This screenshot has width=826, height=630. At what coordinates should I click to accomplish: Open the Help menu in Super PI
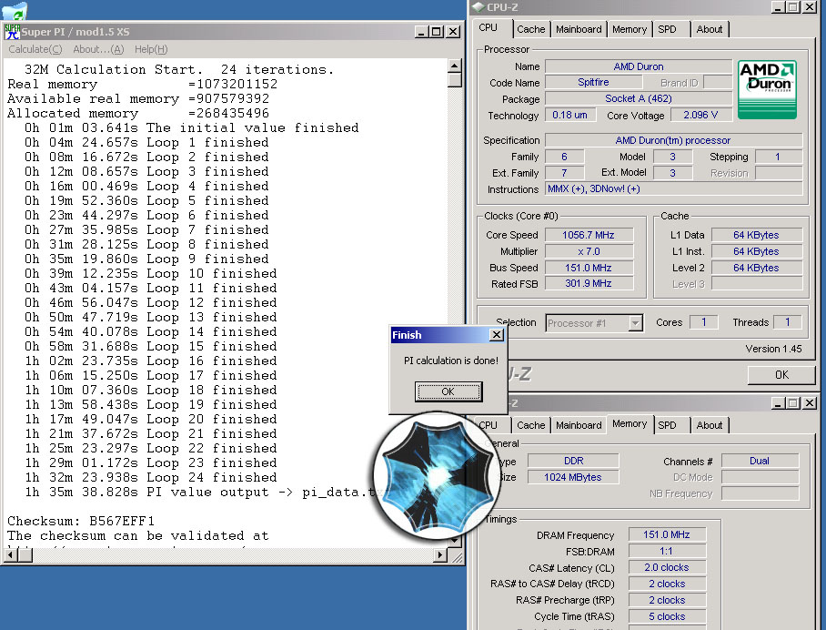pyautogui.click(x=151, y=49)
